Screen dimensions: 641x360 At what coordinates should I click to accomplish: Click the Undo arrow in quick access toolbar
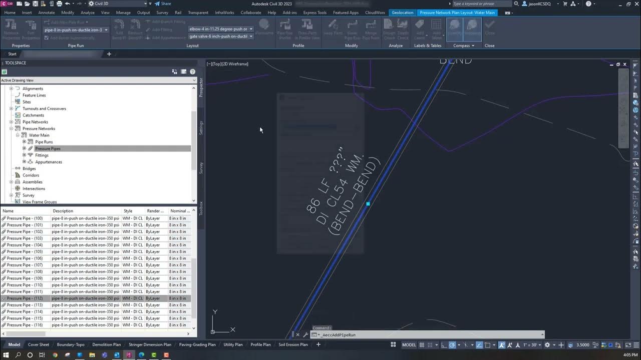(67, 3)
